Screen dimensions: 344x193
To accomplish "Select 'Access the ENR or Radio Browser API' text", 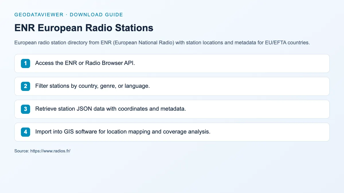I will click(85, 63).
